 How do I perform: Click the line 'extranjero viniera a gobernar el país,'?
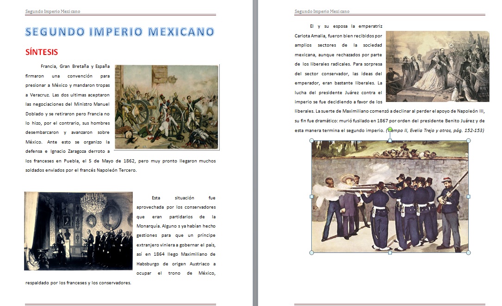pyautogui.click(x=176, y=245)
